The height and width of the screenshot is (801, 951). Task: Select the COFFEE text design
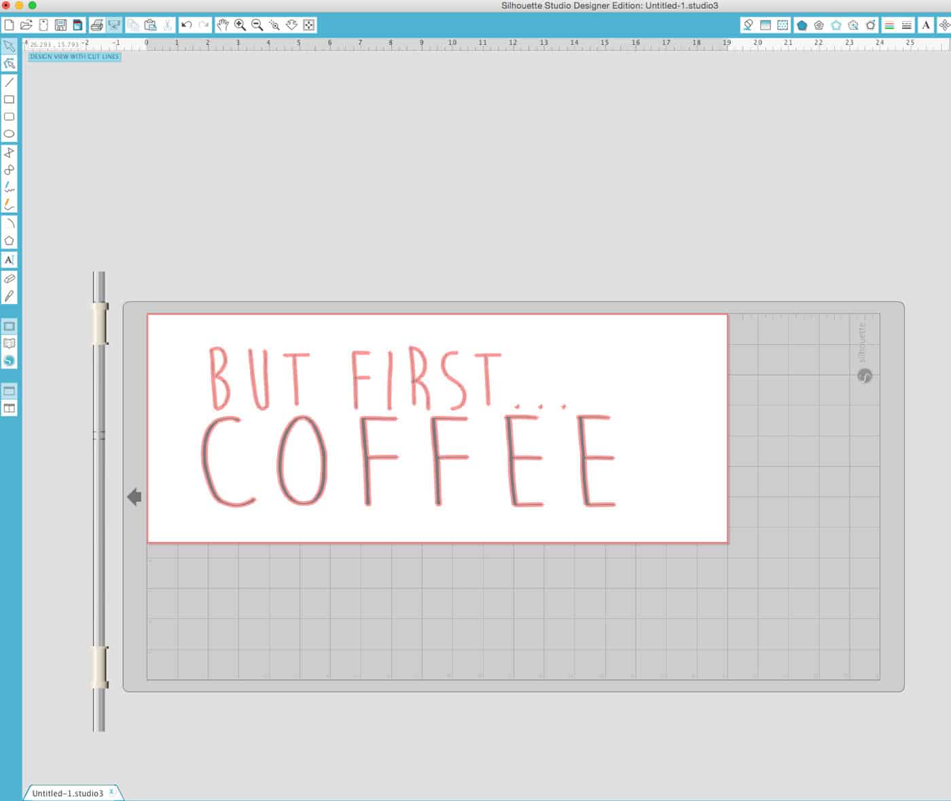pos(408,460)
